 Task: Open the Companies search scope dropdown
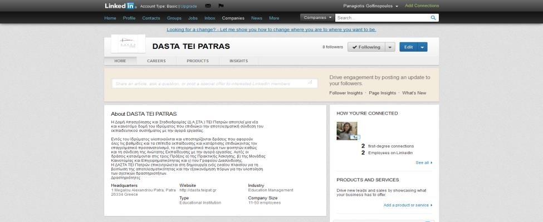pos(317,18)
